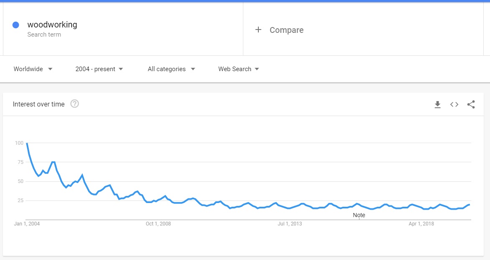Open the Interest over time help icon
Viewport: 490px width, 260px height.
(x=74, y=104)
